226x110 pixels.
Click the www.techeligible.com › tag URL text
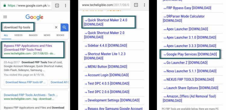[29, 99]
